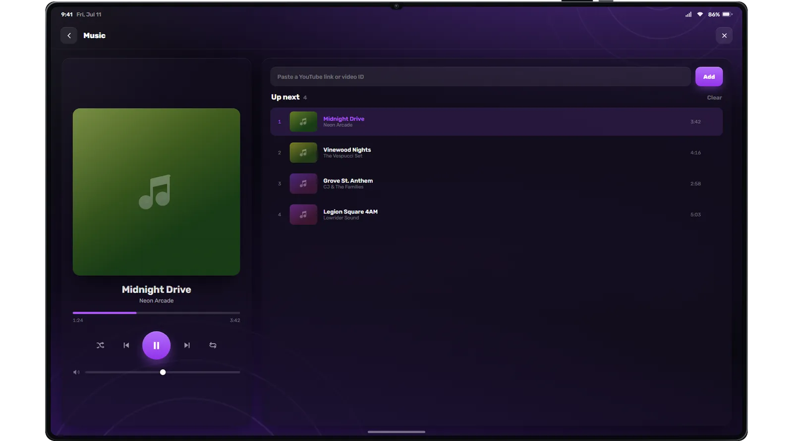Skip to the previous track
Image resolution: width=793 pixels, height=441 pixels.
click(126, 345)
